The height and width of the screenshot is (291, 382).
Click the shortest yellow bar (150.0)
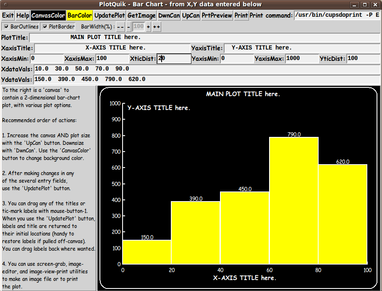coord(147,252)
